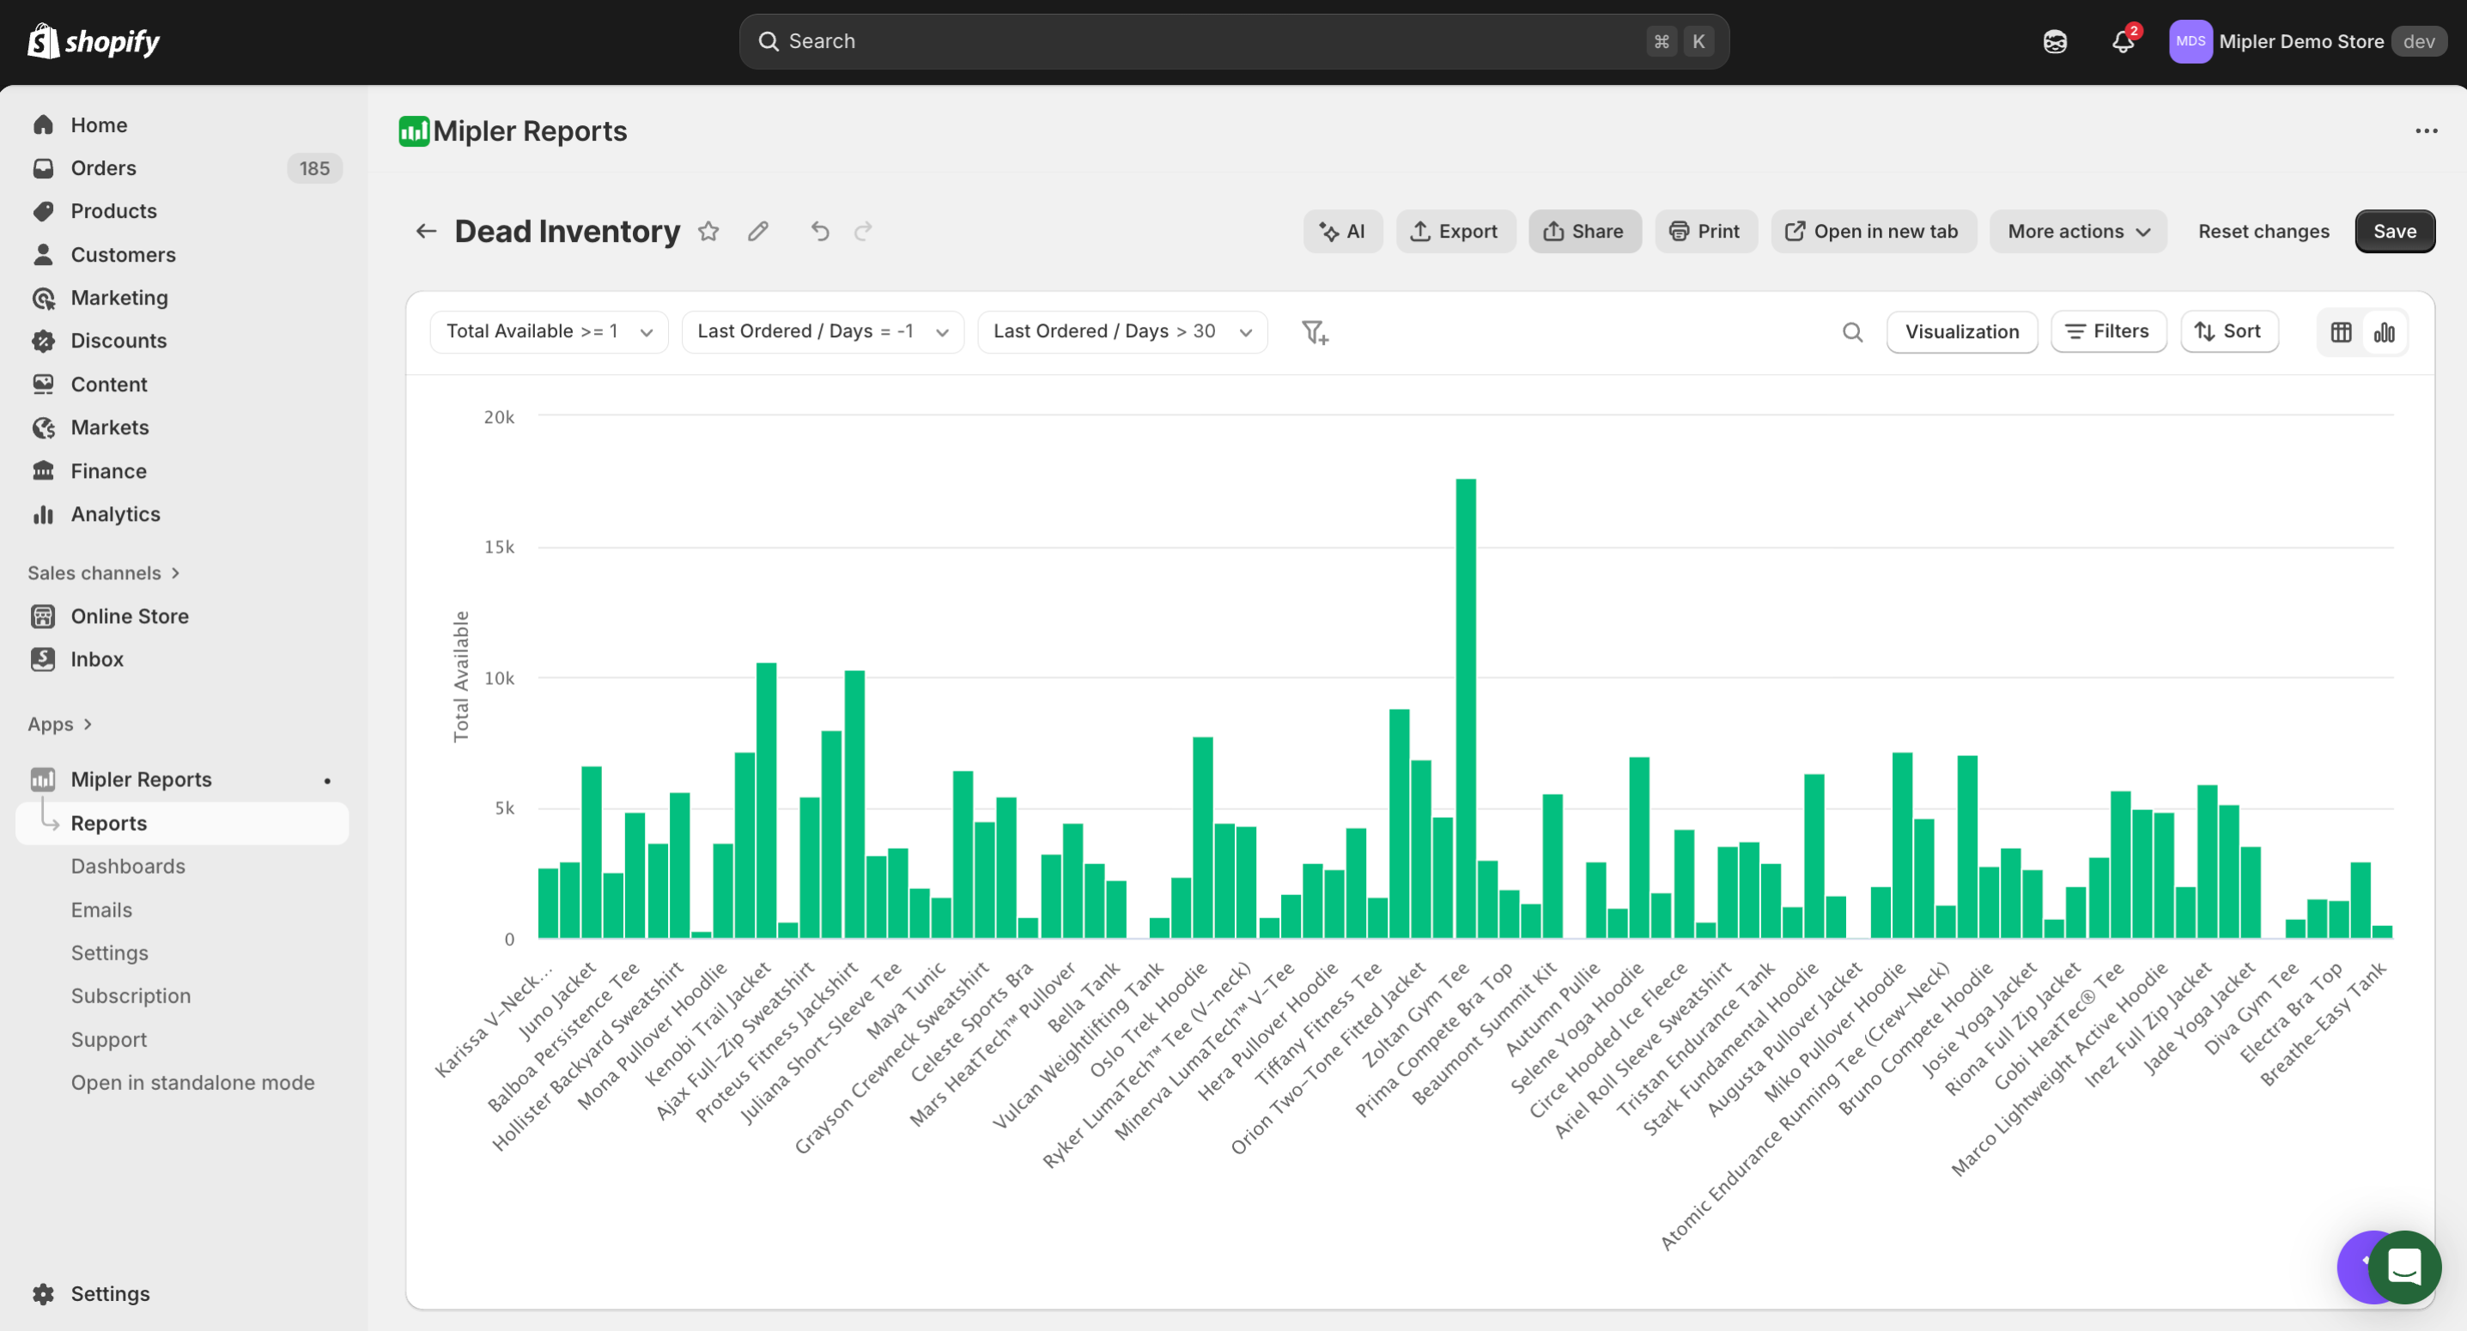
Task: Open the in-report search magnifier
Action: click(1852, 331)
